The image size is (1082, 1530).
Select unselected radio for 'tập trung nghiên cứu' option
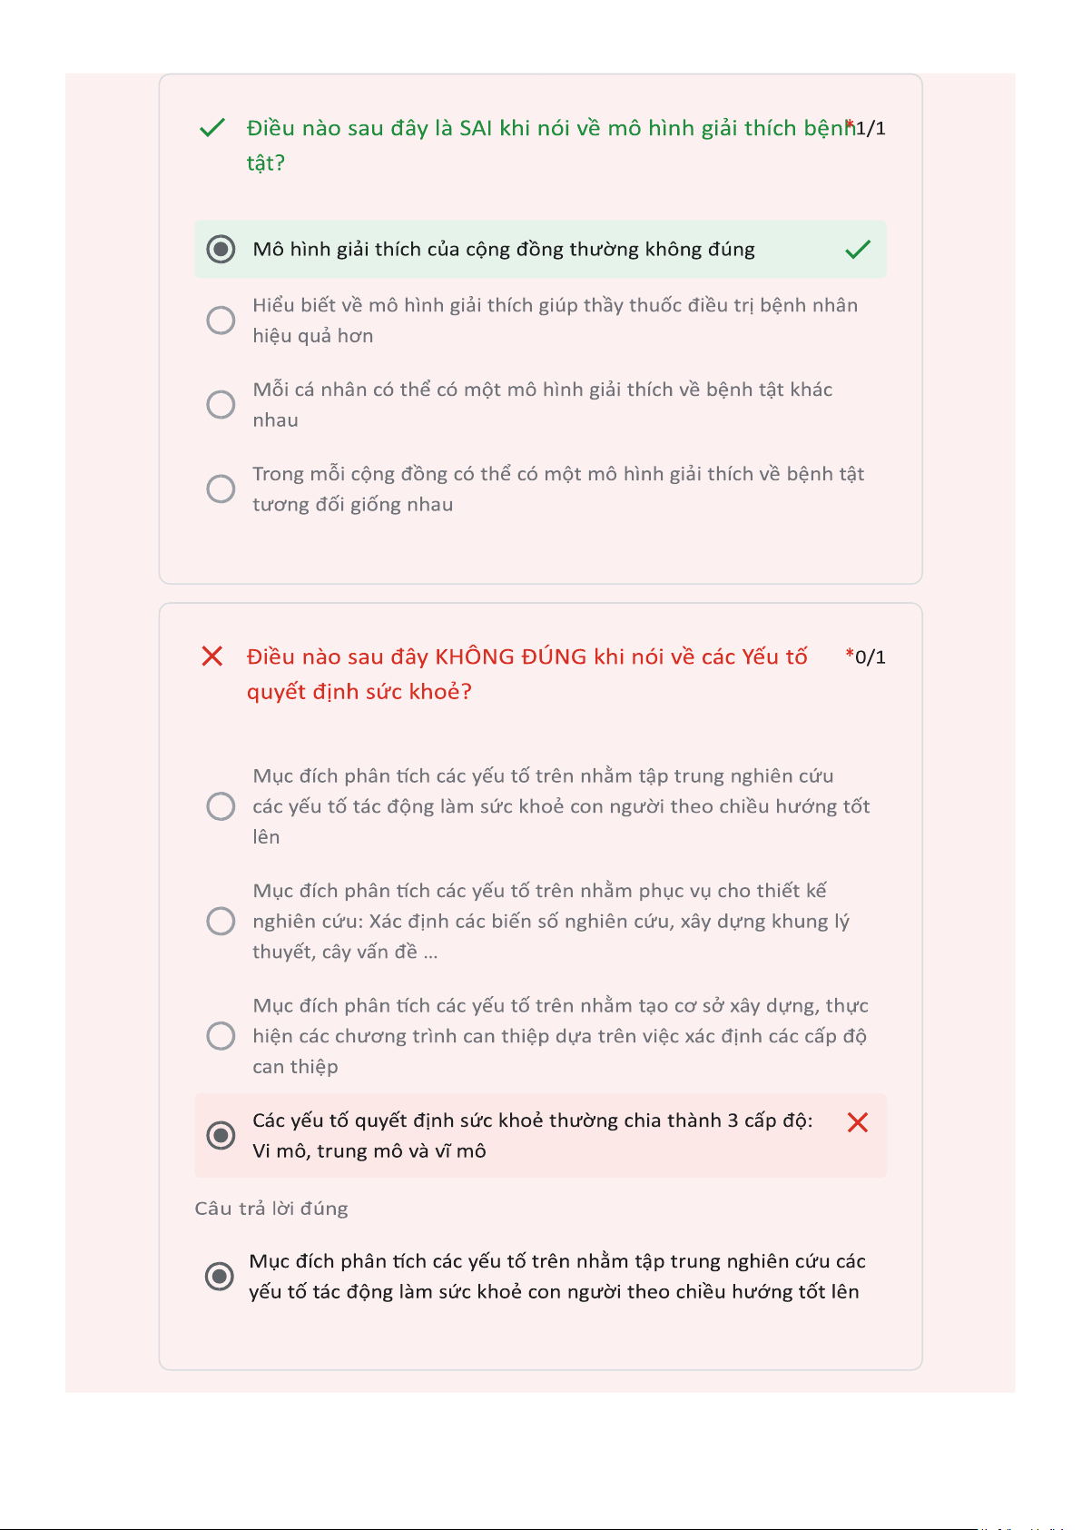tap(221, 806)
